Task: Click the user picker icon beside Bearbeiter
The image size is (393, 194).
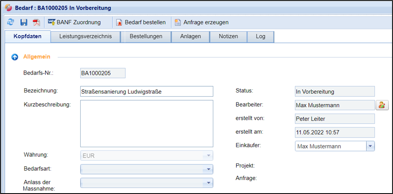Action: tap(382, 105)
